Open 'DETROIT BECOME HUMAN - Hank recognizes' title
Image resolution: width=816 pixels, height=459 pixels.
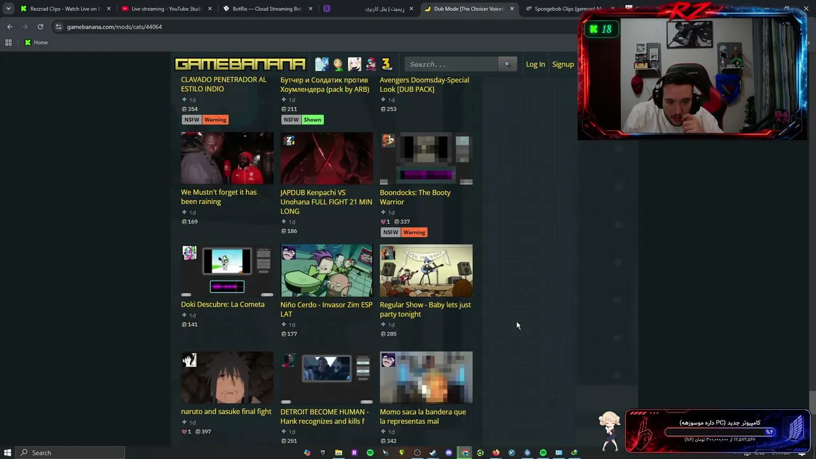coord(324,416)
